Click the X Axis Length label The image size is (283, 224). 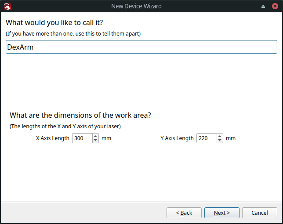click(53, 138)
